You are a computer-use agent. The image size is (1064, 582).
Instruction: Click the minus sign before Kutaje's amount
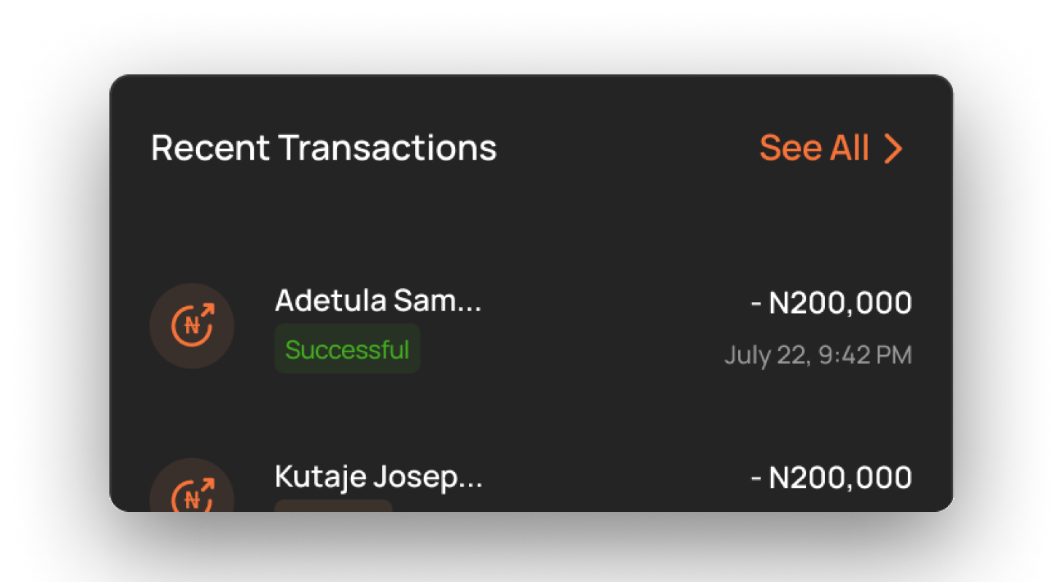click(x=756, y=478)
